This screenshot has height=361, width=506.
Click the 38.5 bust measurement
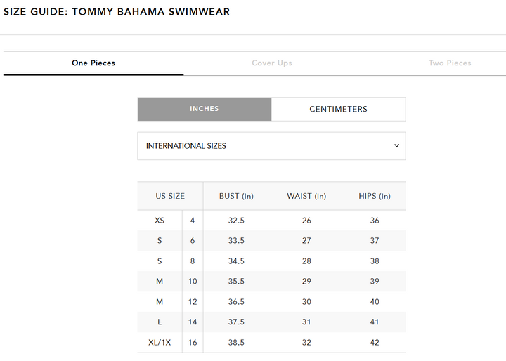point(236,342)
